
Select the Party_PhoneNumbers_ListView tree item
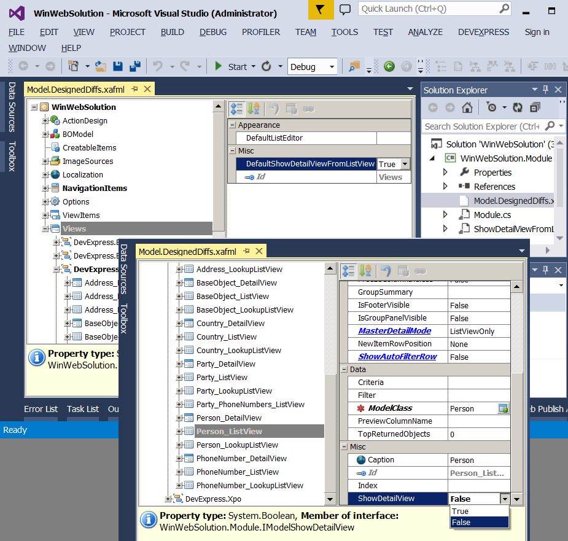[251, 405]
